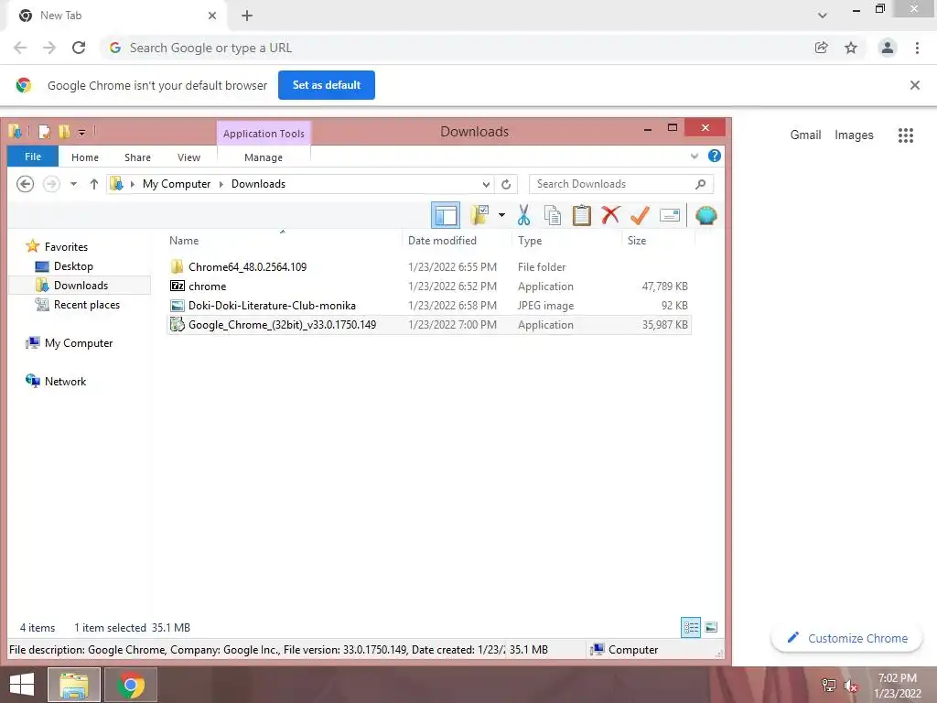Sort by Type column header
This screenshot has height=703, width=937.
click(x=530, y=241)
